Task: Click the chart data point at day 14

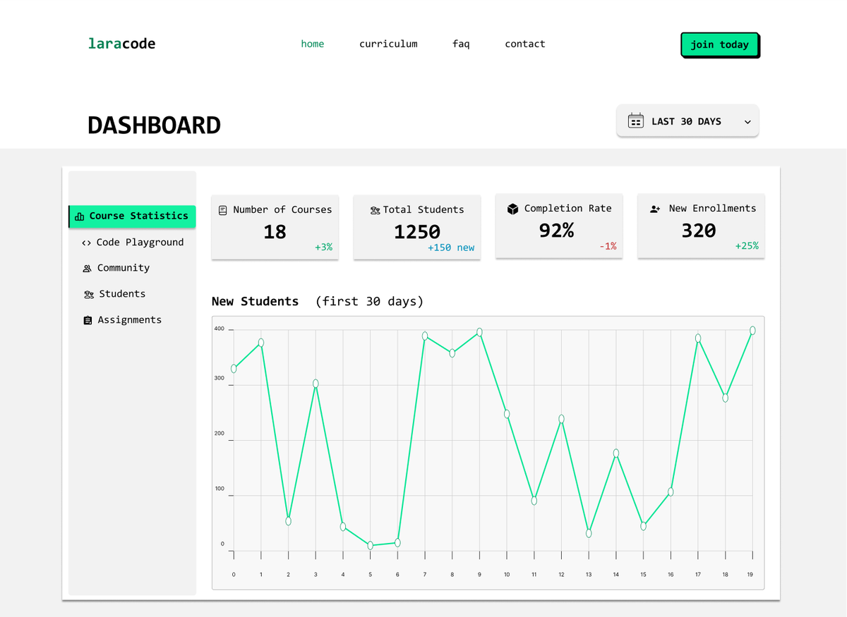Action: point(616,453)
